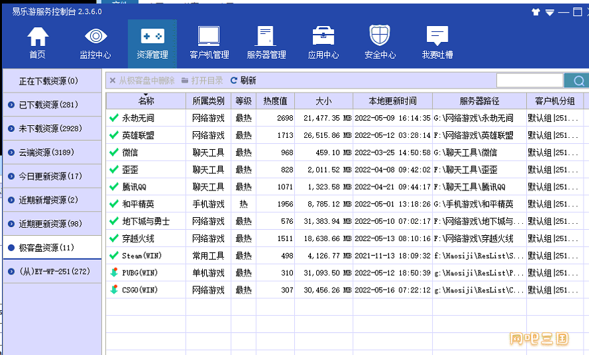The height and width of the screenshot is (355, 589).
Task: Select 极客盘资源(11) in sidebar
Action: tap(52, 247)
